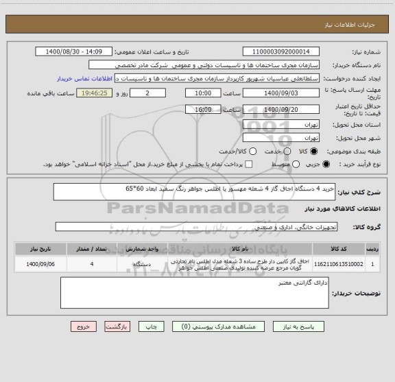
Task: Click the announcement date field 1400/08/30 - 14:09
Action: (x=74, y=51)
